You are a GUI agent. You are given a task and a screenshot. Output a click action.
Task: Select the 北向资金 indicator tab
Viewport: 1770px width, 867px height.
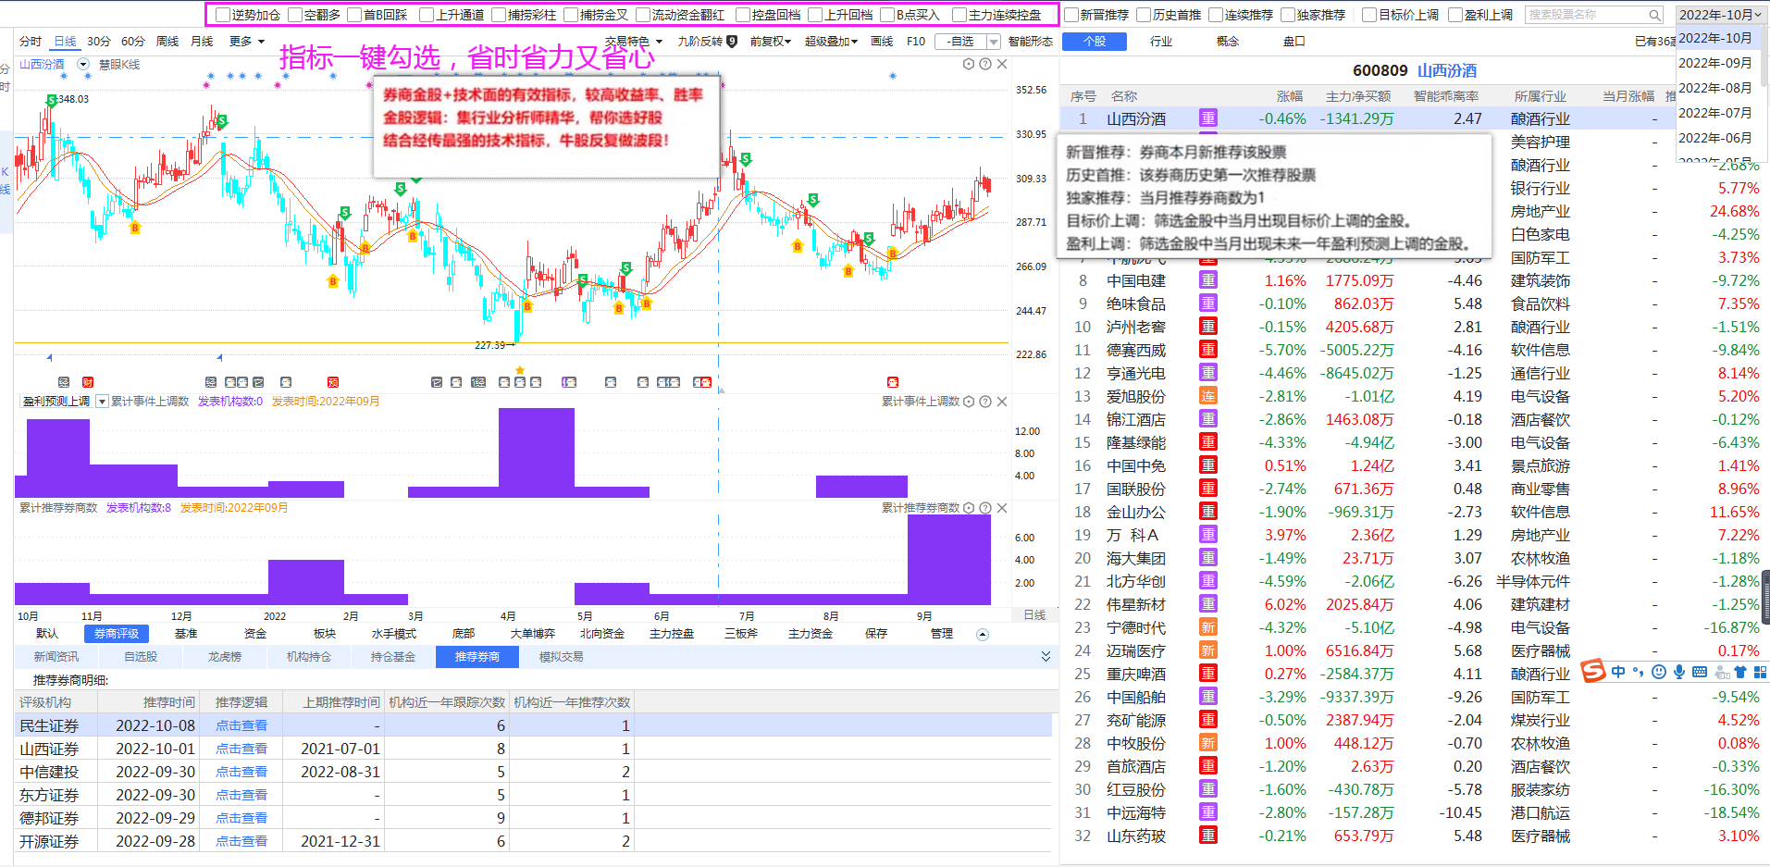pyautogui.click(x=602, y=634)
